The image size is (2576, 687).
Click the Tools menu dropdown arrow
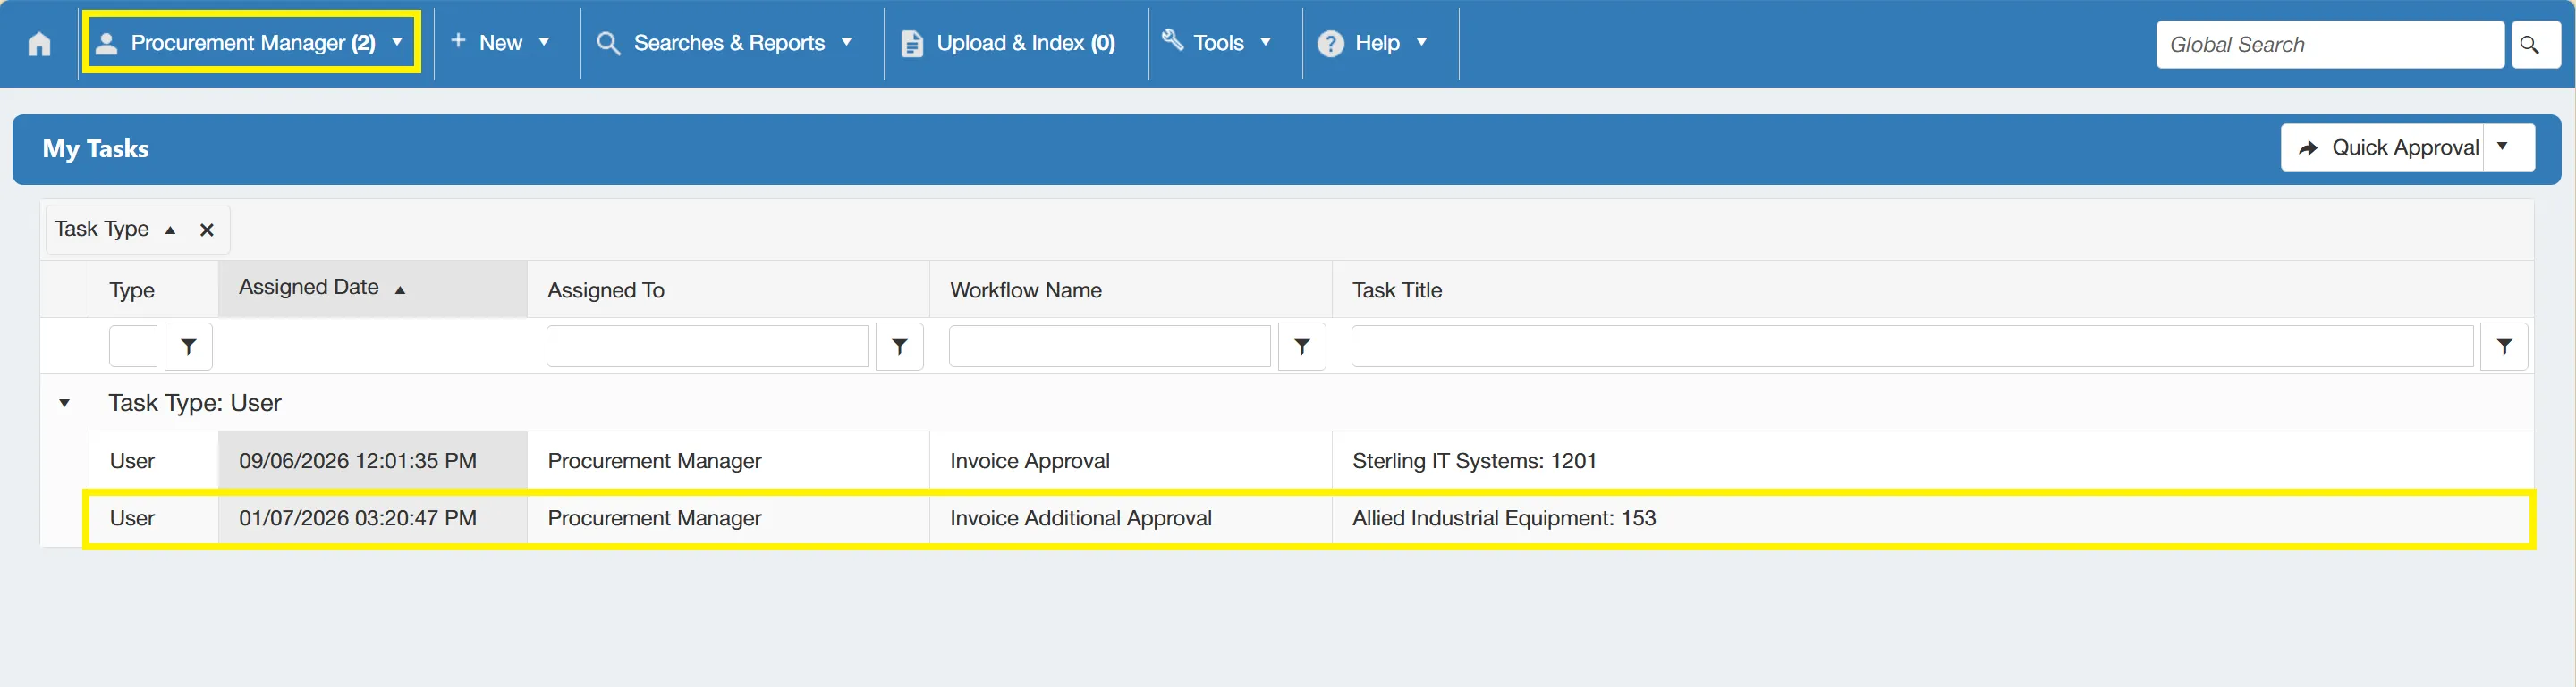click(1265, 42)
